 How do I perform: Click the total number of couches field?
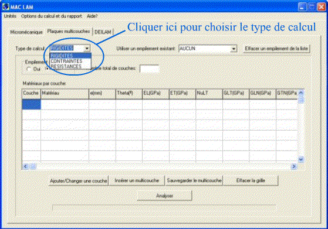tap(150, 69)
